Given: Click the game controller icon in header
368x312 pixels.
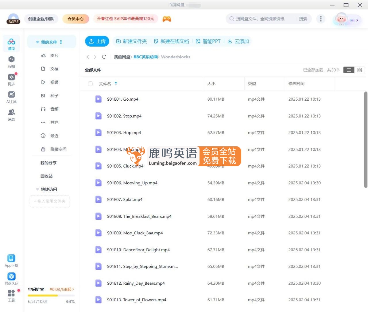Looking at the screenshot, I should [167, 19].
